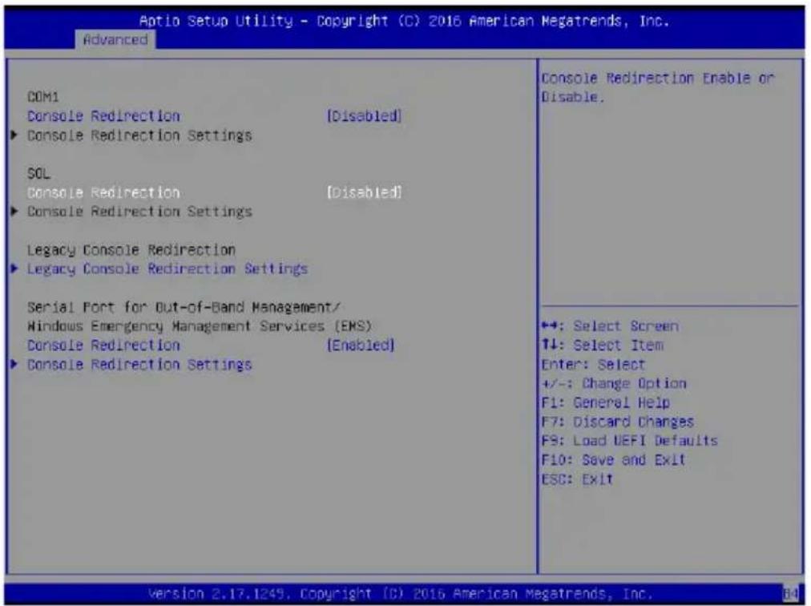The image size is (811, 606).
Task: Click the Version 2.17.1249 footer text
Action: [x=401, y=593]
